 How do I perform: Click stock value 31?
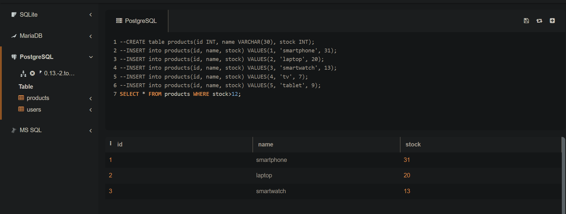407,160
